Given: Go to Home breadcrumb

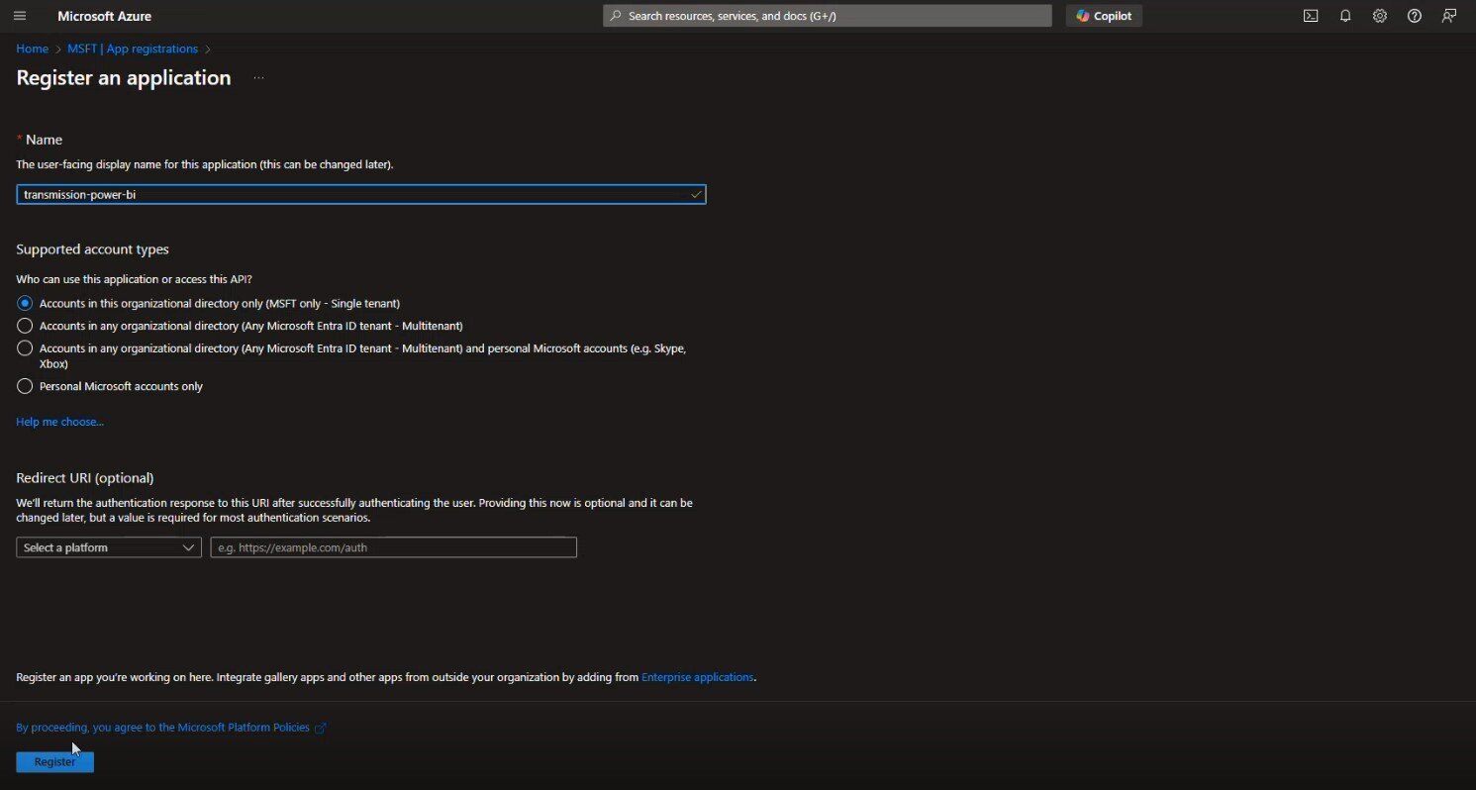Looking at the screenshot, I should (x=32, y=49).
